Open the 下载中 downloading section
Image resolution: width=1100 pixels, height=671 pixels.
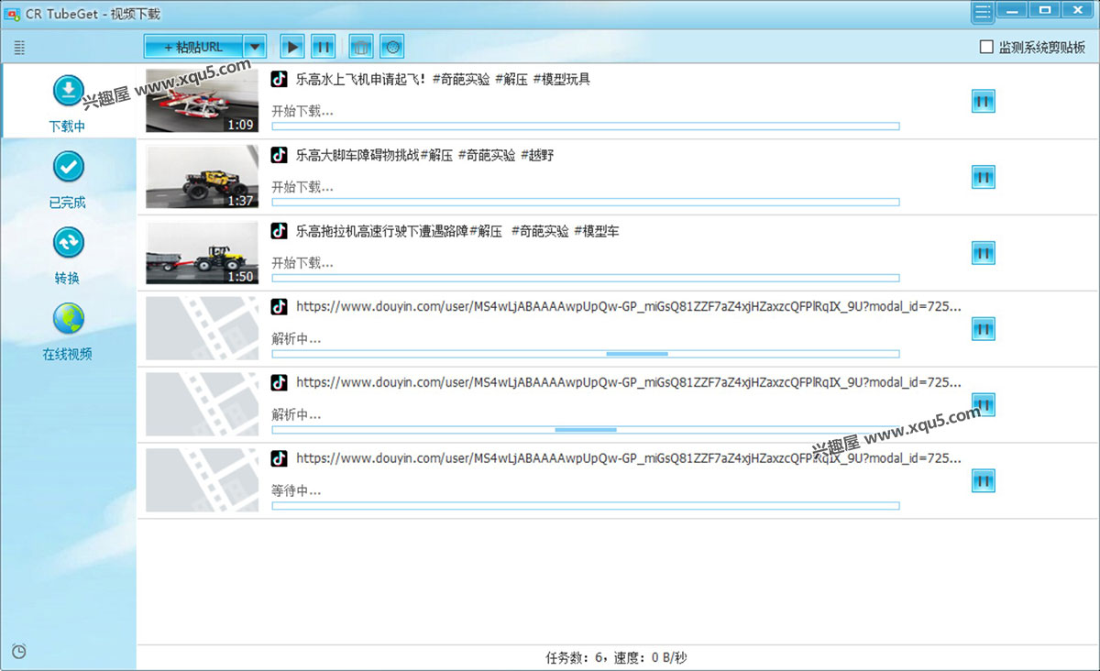coord(68,103)
